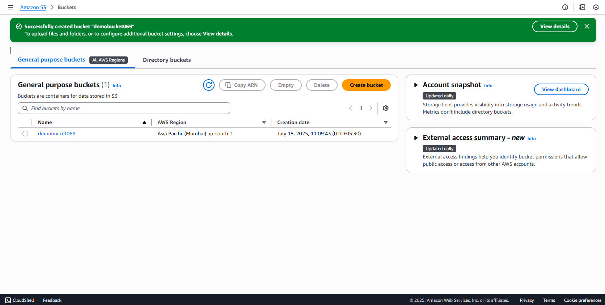Expand the Account snapshot section
Image resolution: width=605 pixels, height=305 pixels.
(416, 85)
